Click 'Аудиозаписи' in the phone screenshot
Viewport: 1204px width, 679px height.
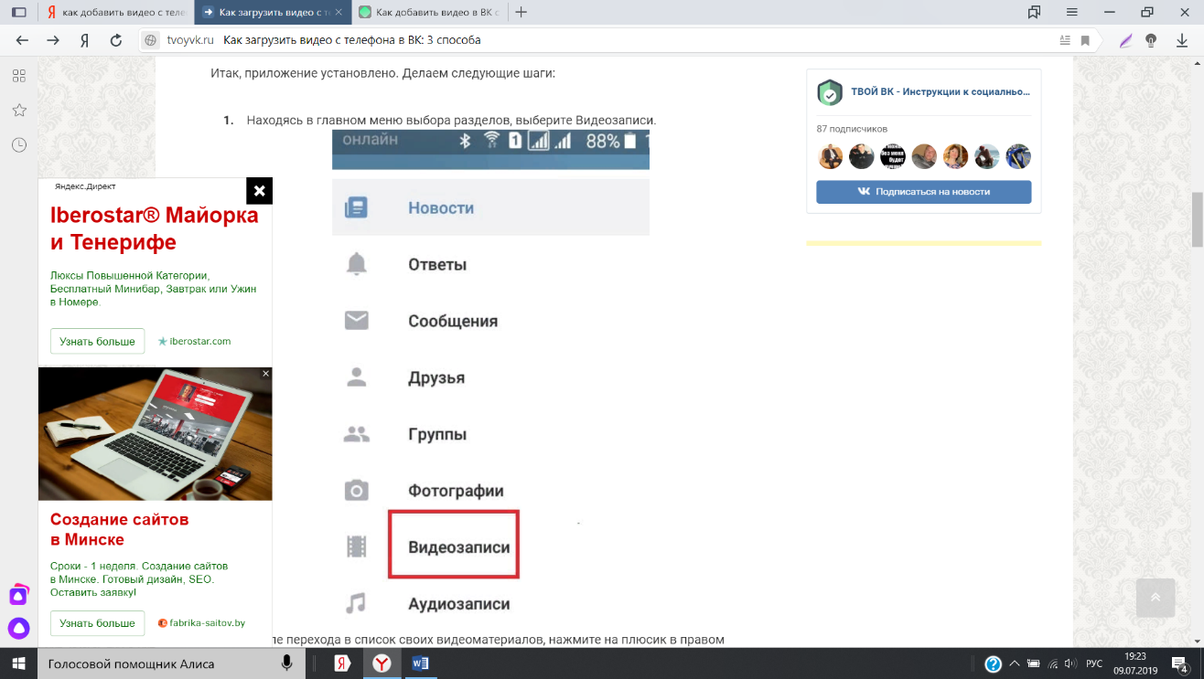[x=458, y=604]
